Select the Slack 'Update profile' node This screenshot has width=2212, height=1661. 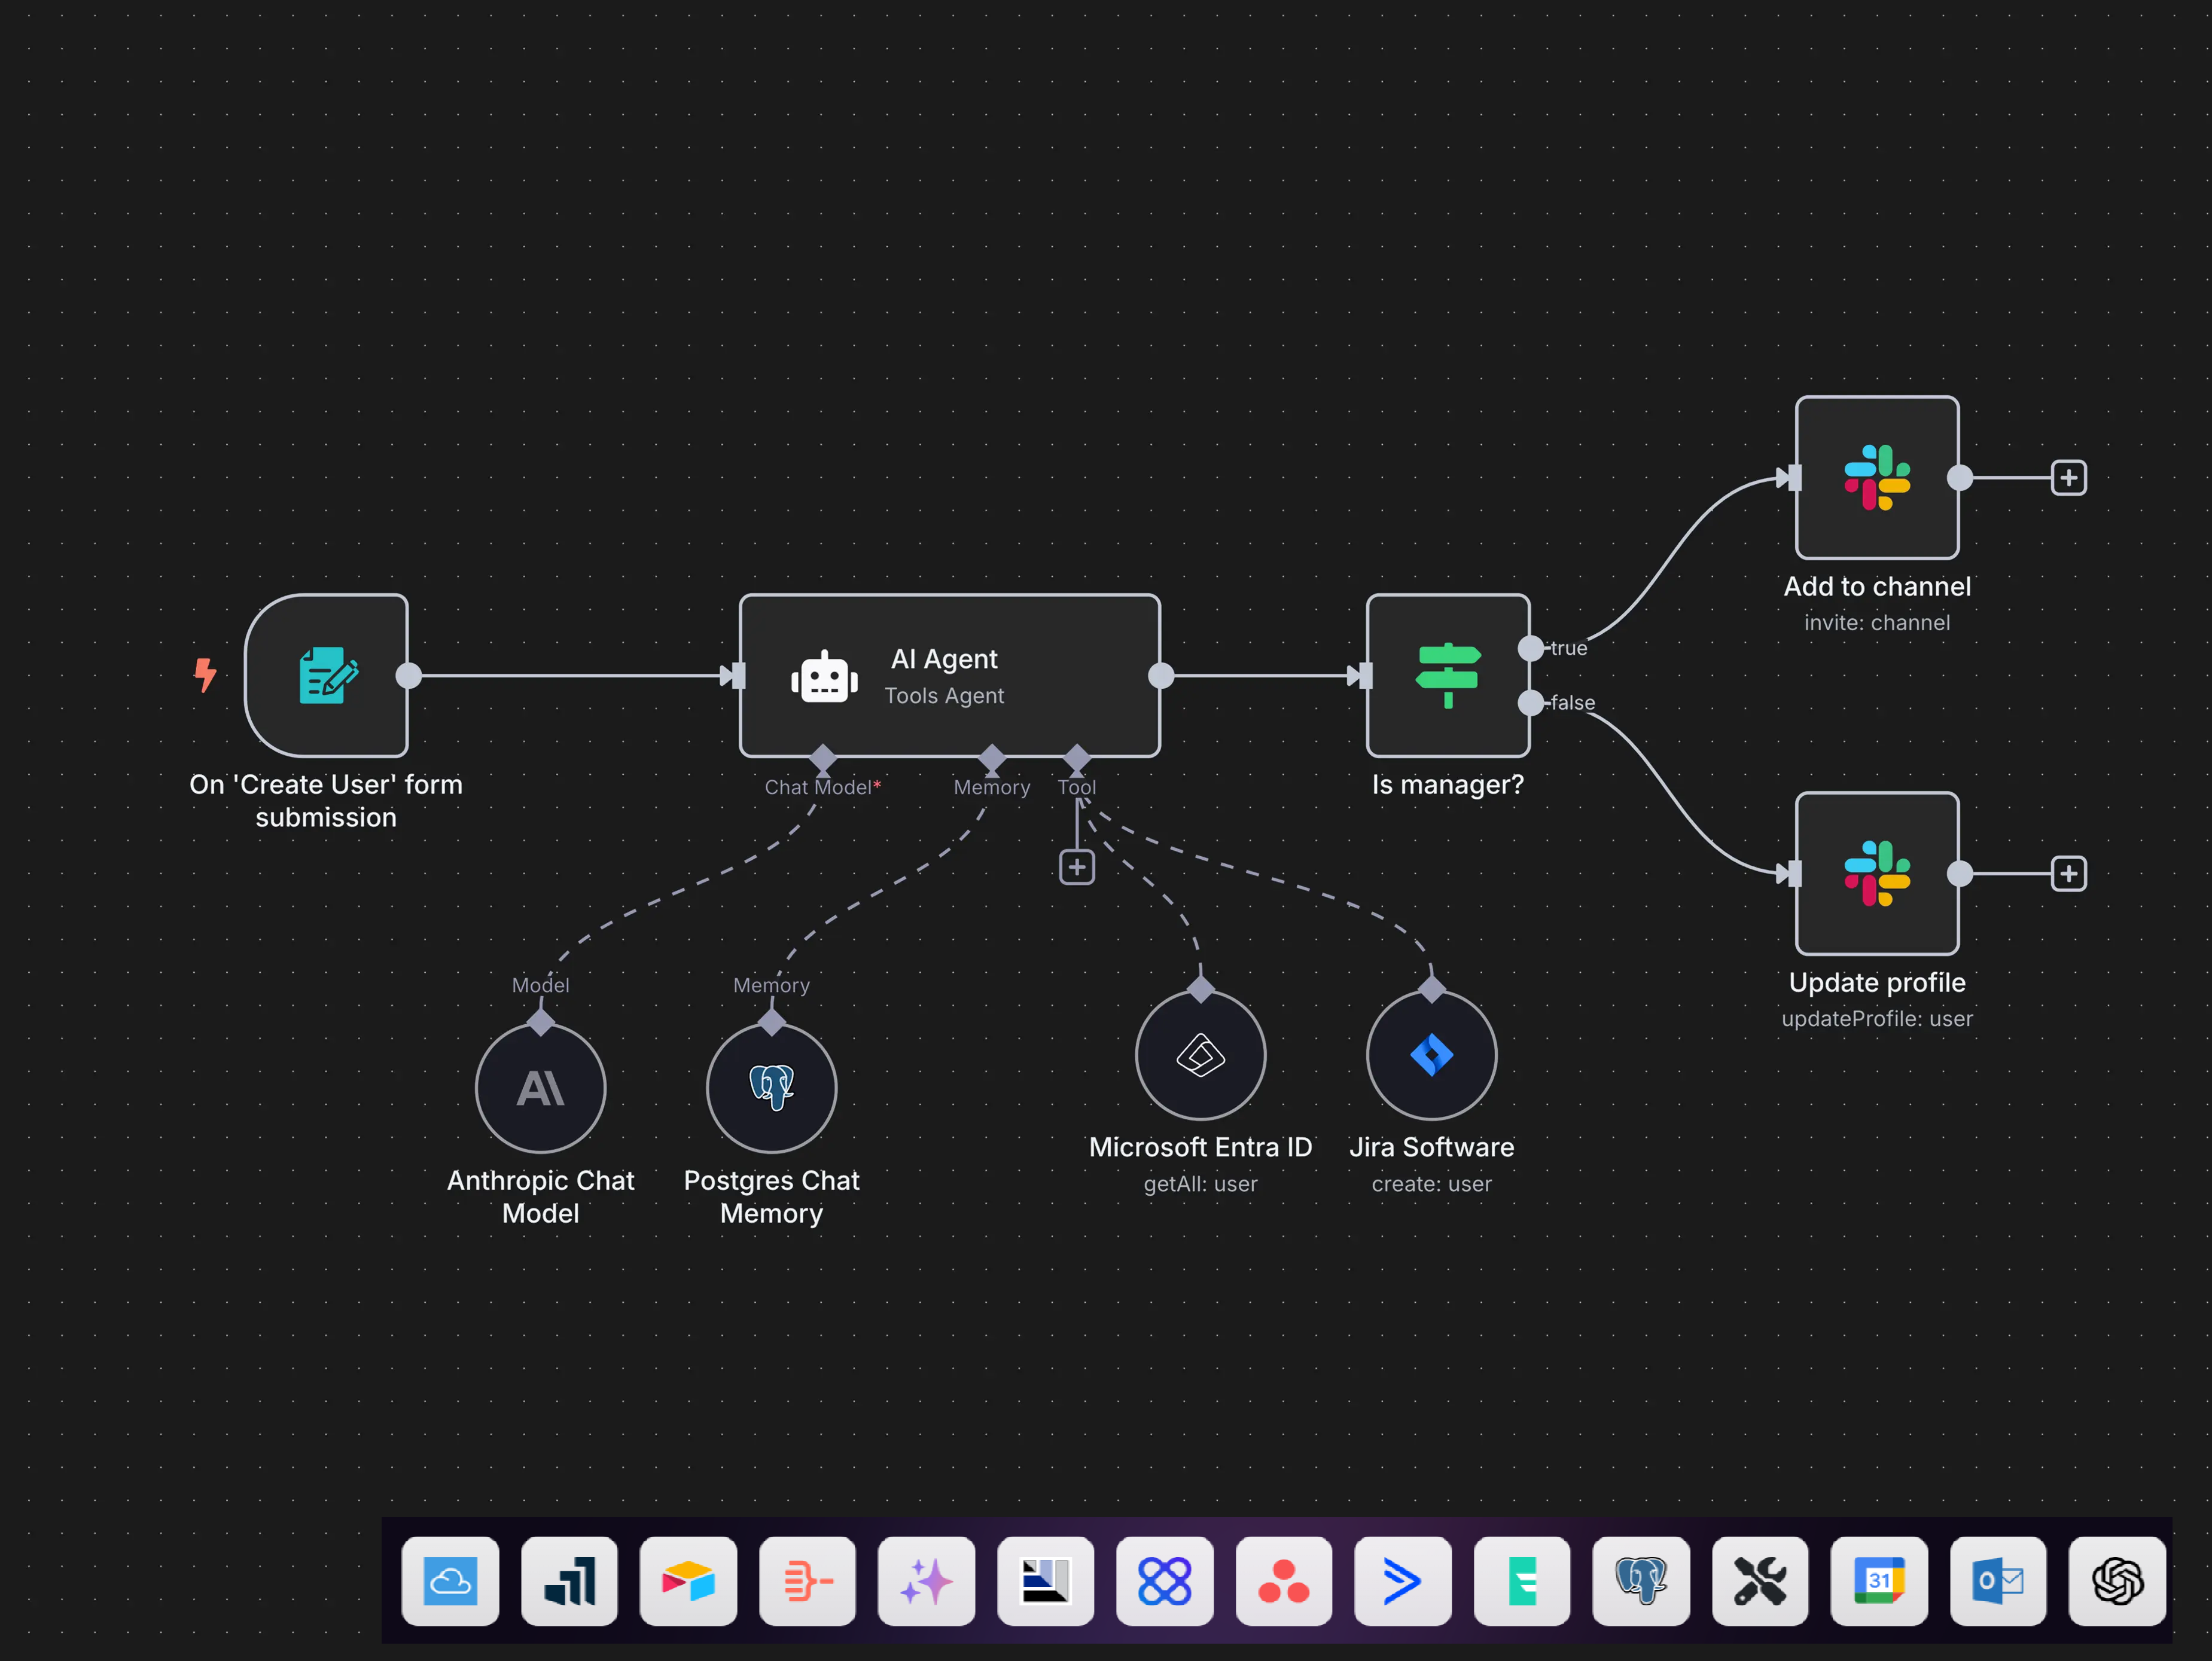(1877, 874)
